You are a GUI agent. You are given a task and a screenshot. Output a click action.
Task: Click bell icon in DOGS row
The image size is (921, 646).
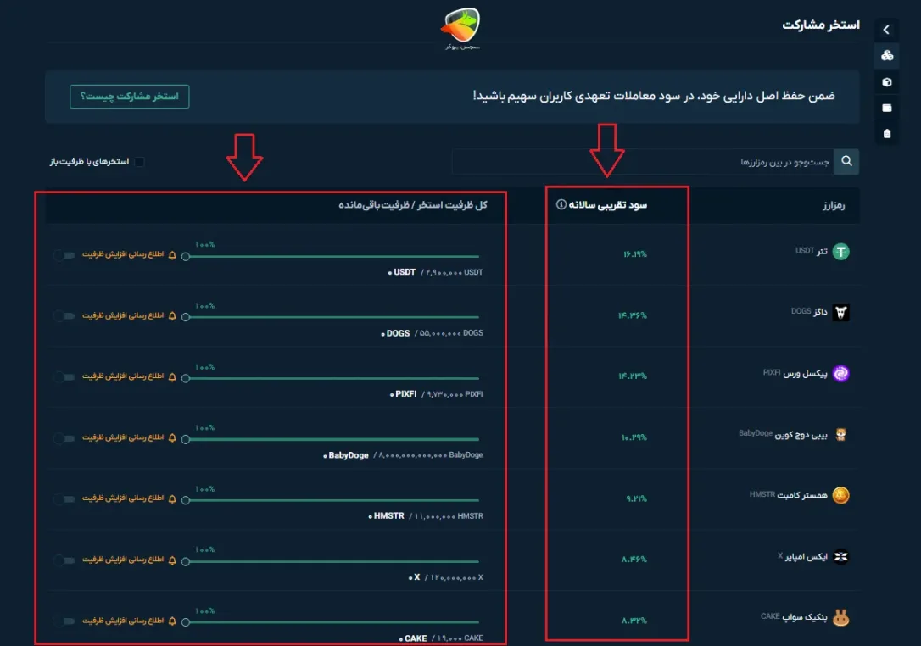tap(172, 316)
